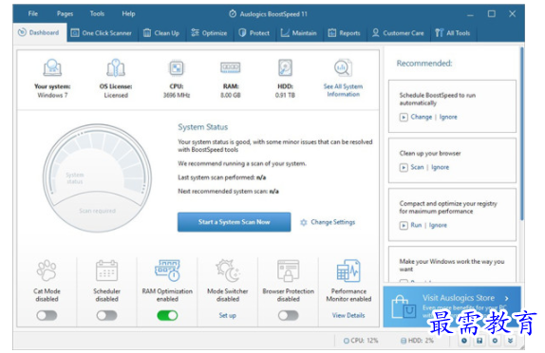Ignore the compact registry recommendation
Screen dimensions: 545x353
438,225
